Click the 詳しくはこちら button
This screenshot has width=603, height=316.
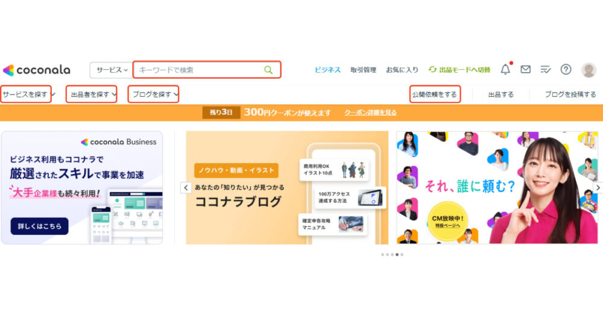pyautogui.click(x=40, y=226)
